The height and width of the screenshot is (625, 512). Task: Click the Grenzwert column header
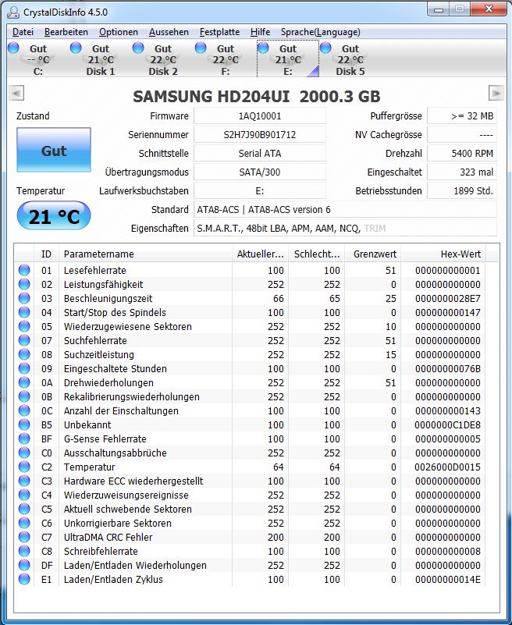tap(373, 254)
